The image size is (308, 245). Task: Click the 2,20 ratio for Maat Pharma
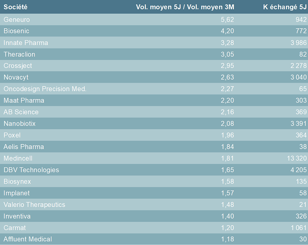pyautogui.click(x=228, y=100)
